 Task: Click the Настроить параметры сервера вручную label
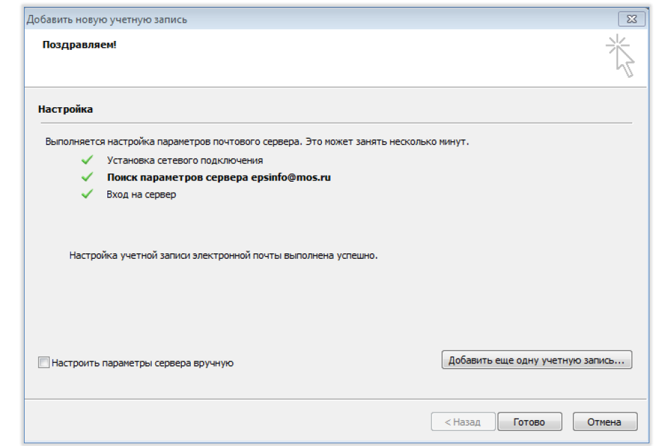[143, 363]
